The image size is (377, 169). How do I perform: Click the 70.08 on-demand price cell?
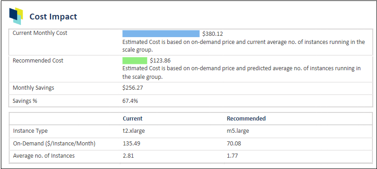click(234, 144)
